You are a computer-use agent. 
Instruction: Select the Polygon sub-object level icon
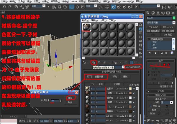click(164, 65)
